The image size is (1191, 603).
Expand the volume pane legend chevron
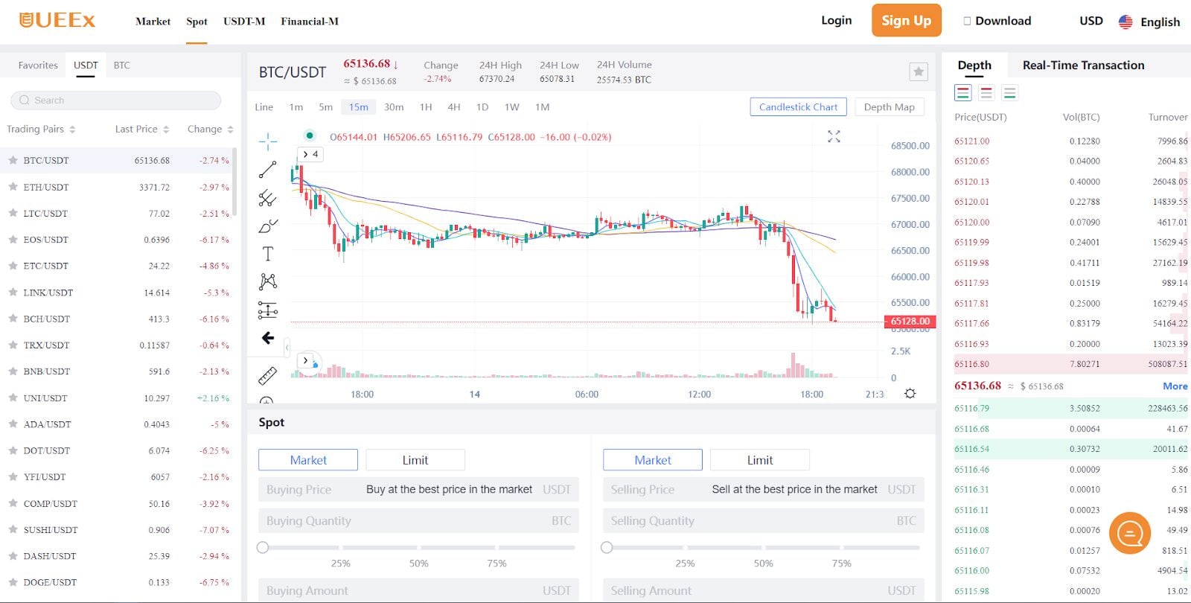click(x=305, y=360)
